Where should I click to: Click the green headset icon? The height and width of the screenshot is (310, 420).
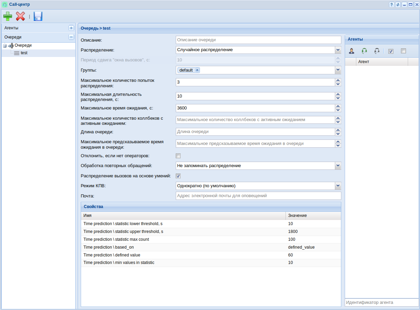(364, 51)
